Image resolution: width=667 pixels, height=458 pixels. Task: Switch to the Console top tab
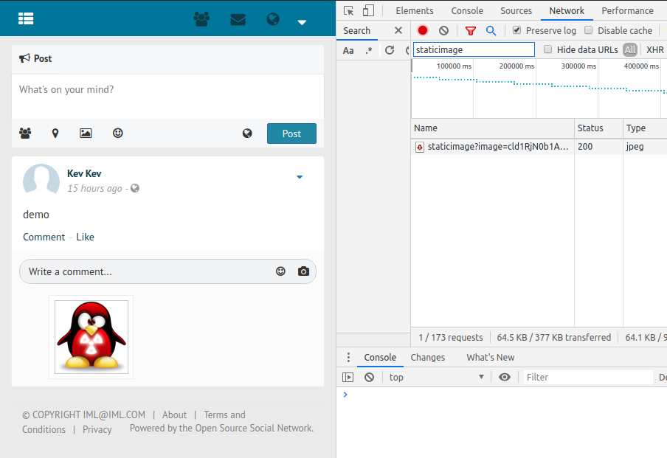(467, 10)
